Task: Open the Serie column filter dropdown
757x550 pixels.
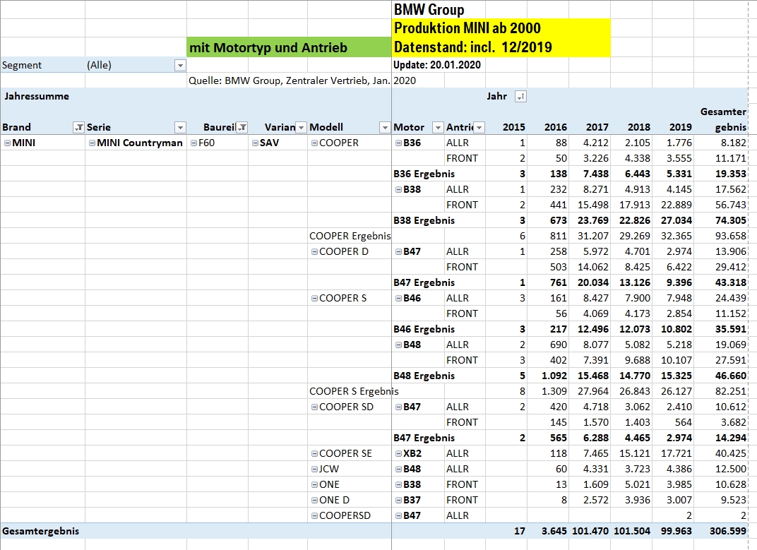Action: coord(180,127)
